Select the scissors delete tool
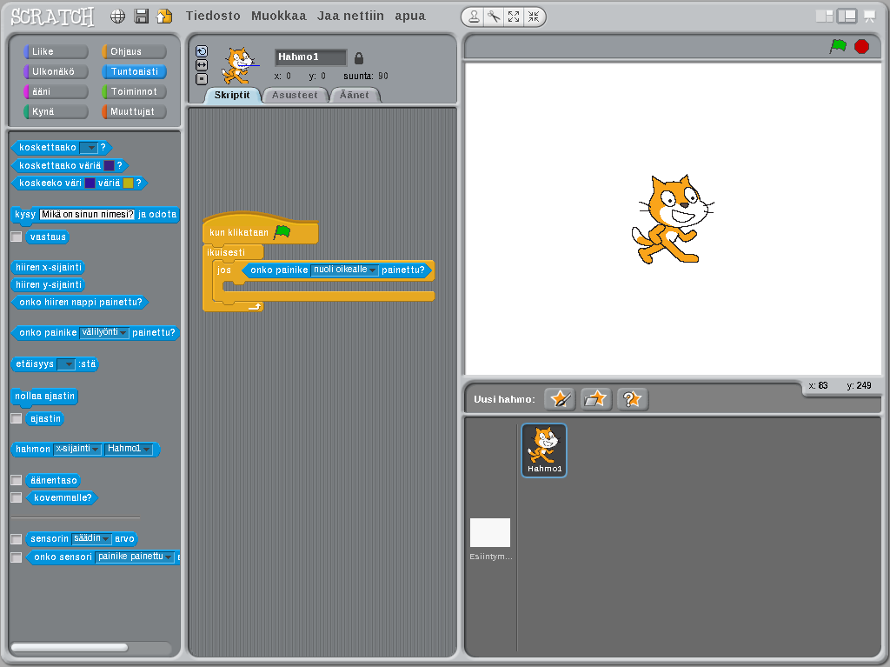The height and width of the screenshot is (667, 890). [494, 17]
